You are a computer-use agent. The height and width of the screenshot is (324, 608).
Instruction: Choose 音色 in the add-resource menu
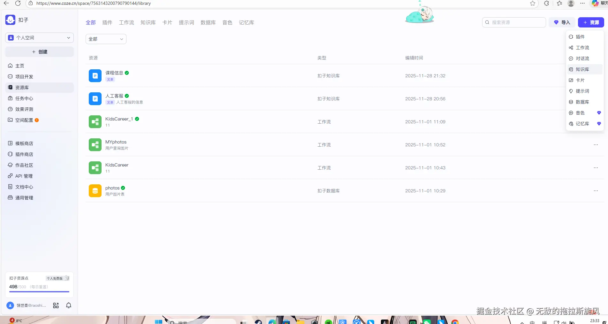click(x=585, y=113)
